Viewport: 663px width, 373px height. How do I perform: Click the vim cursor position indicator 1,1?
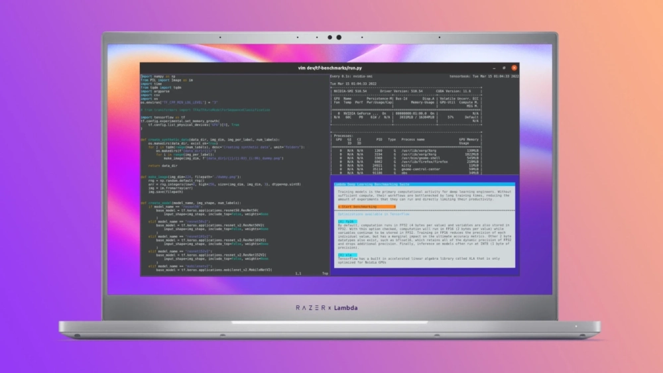[x=298, y=273]
